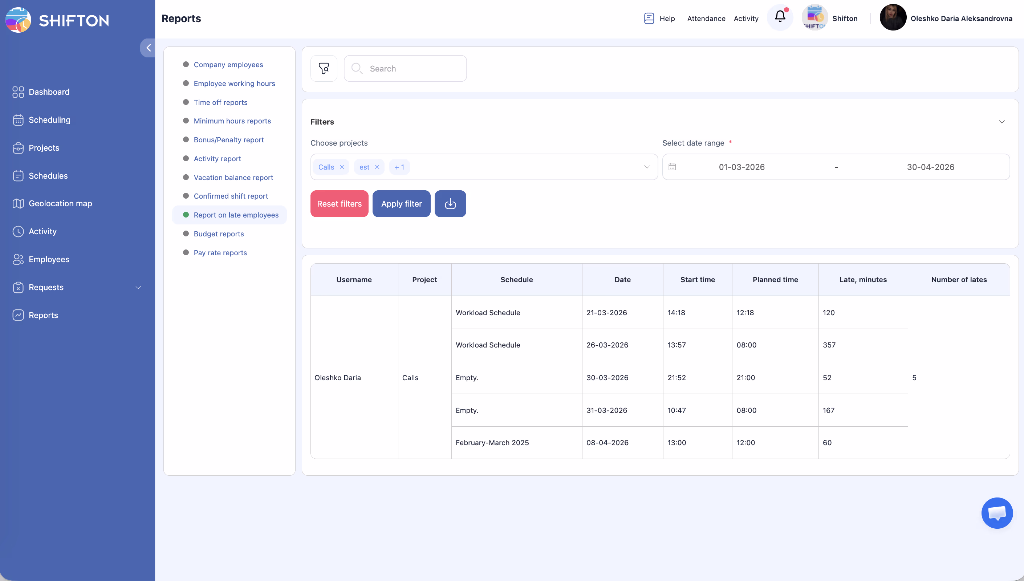Image resolution: width=1024 pixels, height=581 pixels.
Task: Click the download report icon button
Action: pos(450,203)
